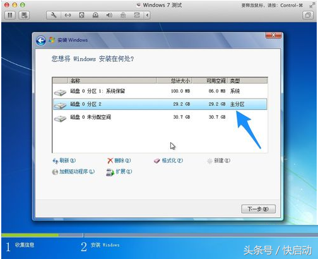318x259 pixels.
Task: Click the hard disk icon in toolbar
Action: click(x=81, y=15)
